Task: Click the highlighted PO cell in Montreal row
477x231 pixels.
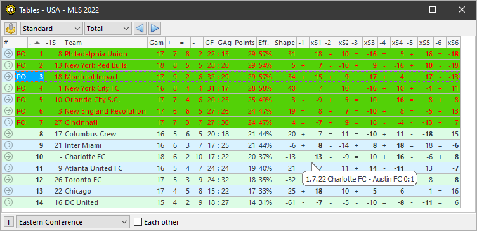Action: point(22,77)
